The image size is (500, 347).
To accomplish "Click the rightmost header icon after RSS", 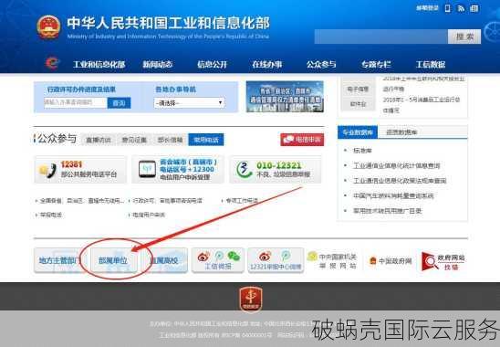I will [x=474, y=8].
